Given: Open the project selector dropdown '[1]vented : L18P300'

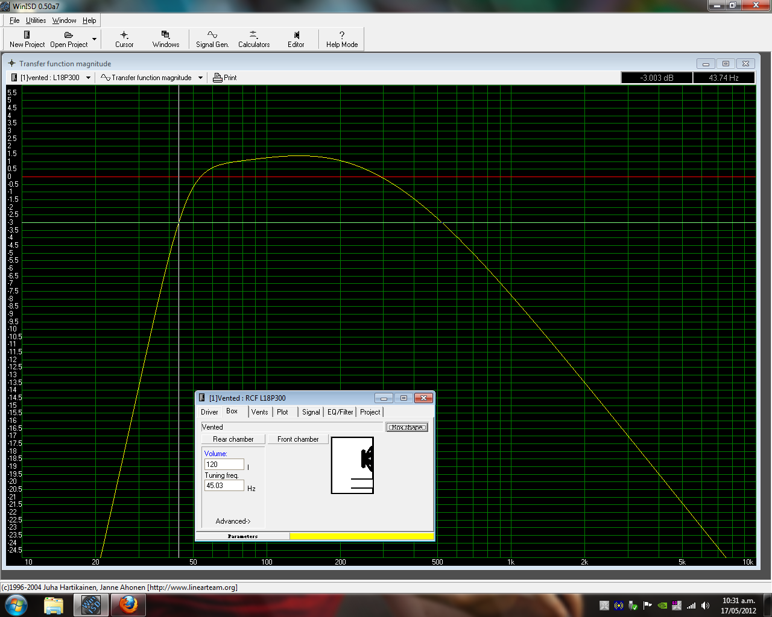Looking at the screenshot, I should tap(88, 78).
